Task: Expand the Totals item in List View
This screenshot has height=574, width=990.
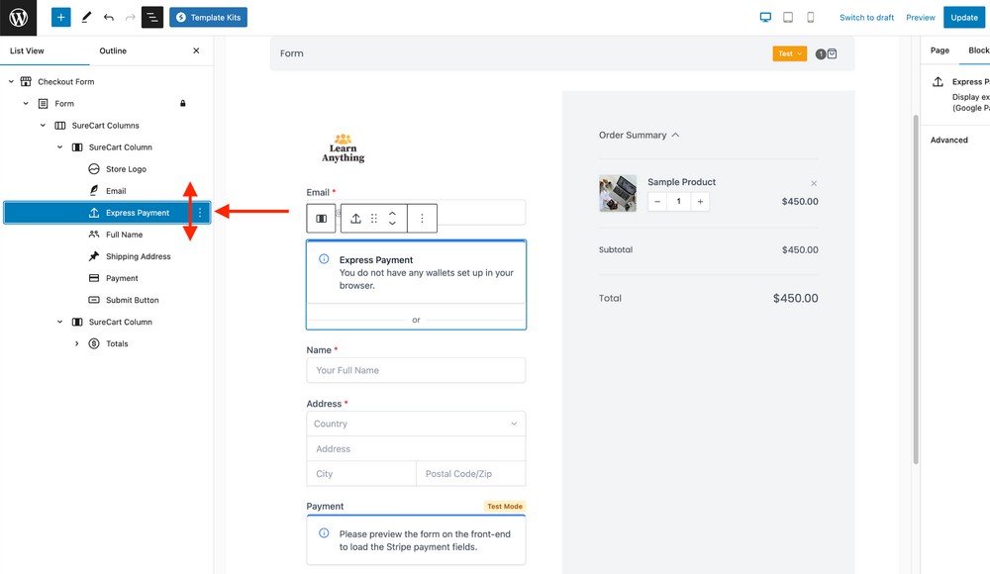Action: tap(77, 343)
